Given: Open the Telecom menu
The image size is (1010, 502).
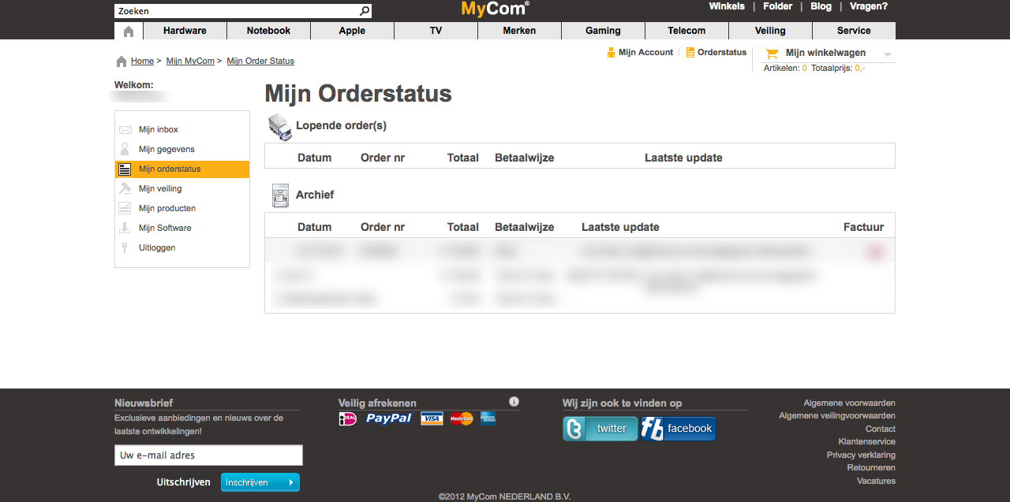Looking at the screenshot, I should point(686,31).
